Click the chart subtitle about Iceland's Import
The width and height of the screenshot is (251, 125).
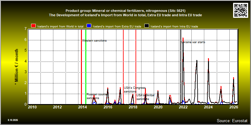tap(125, 15)
